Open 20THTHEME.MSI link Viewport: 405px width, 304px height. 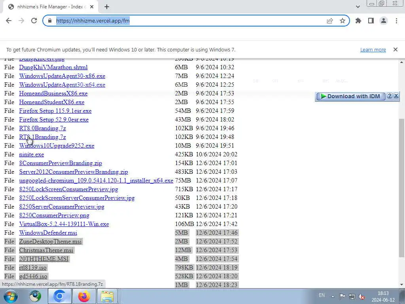44,259
